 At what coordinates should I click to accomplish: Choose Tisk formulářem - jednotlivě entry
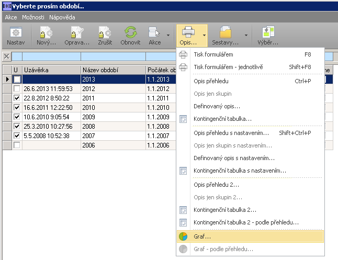tap(250, 67)
